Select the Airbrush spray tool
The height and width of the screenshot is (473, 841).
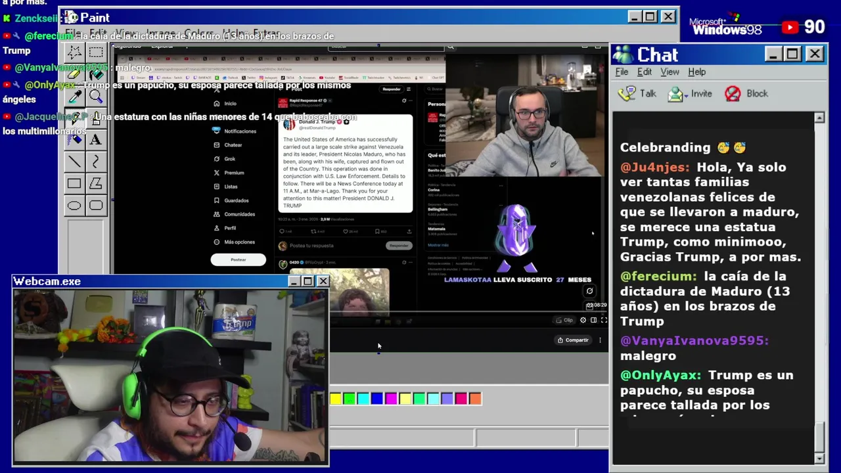tap(74, 140)
